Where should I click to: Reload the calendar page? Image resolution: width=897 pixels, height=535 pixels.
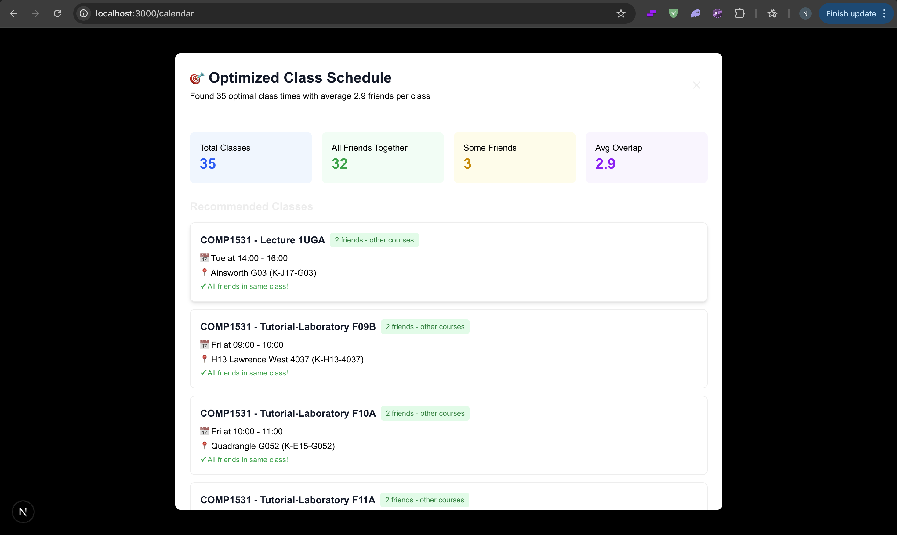pos(57,14)
